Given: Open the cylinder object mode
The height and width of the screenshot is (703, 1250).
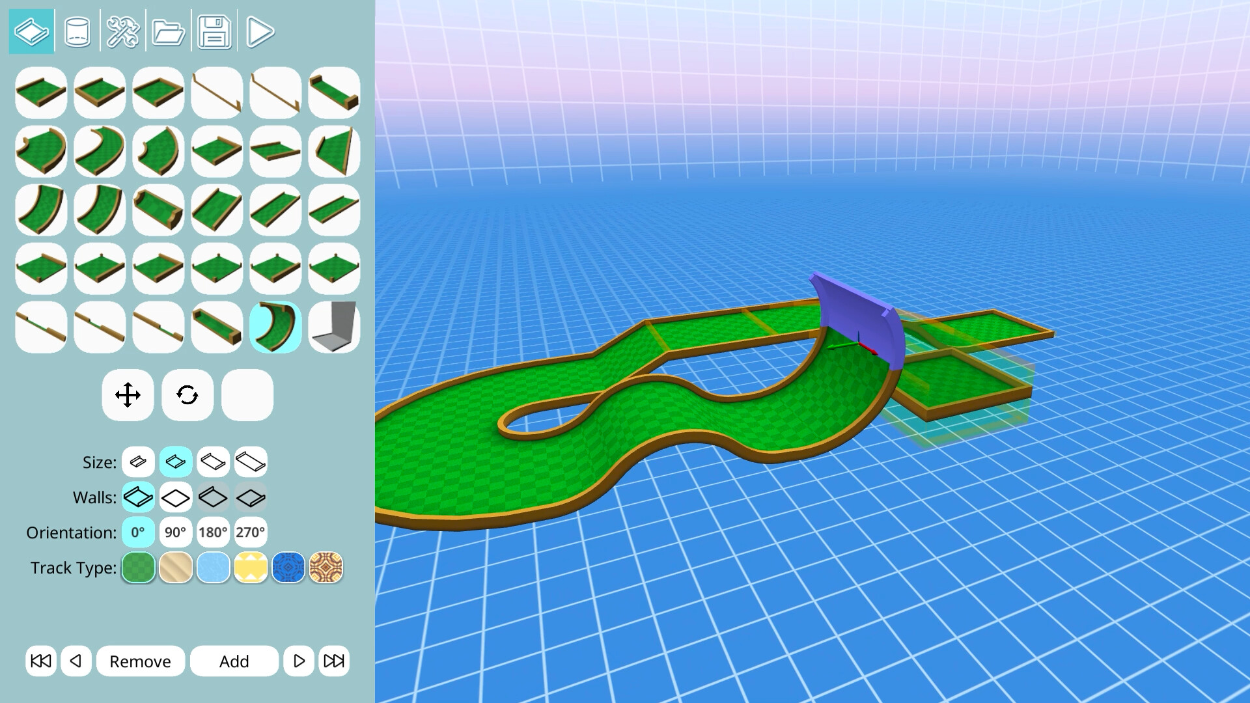Looking at the screenshot, I should pos(77,31).
